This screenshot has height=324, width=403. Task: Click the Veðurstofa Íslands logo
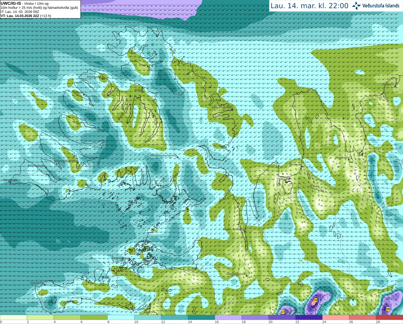click(x=376, y=6)
